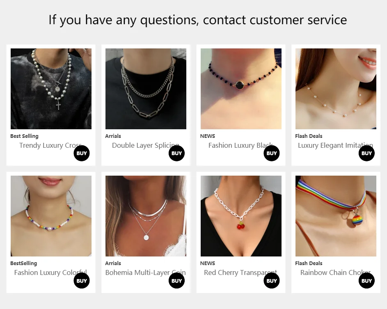The image size is (387, 309).
Task: Select the Red Cherry Transparent title link
Action: point(240,273)
